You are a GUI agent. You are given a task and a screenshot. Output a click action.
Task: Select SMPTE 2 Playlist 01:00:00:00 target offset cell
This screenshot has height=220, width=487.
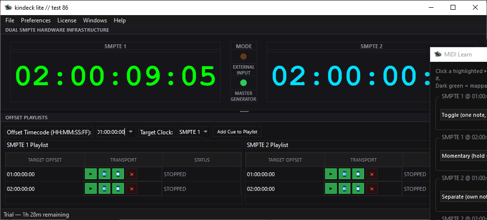click(x=285, y=174)
